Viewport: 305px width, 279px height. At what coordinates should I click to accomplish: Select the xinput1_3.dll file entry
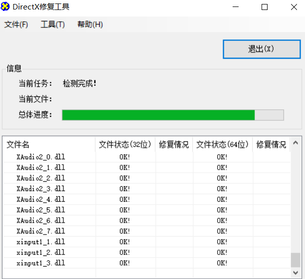pos(41,263)
